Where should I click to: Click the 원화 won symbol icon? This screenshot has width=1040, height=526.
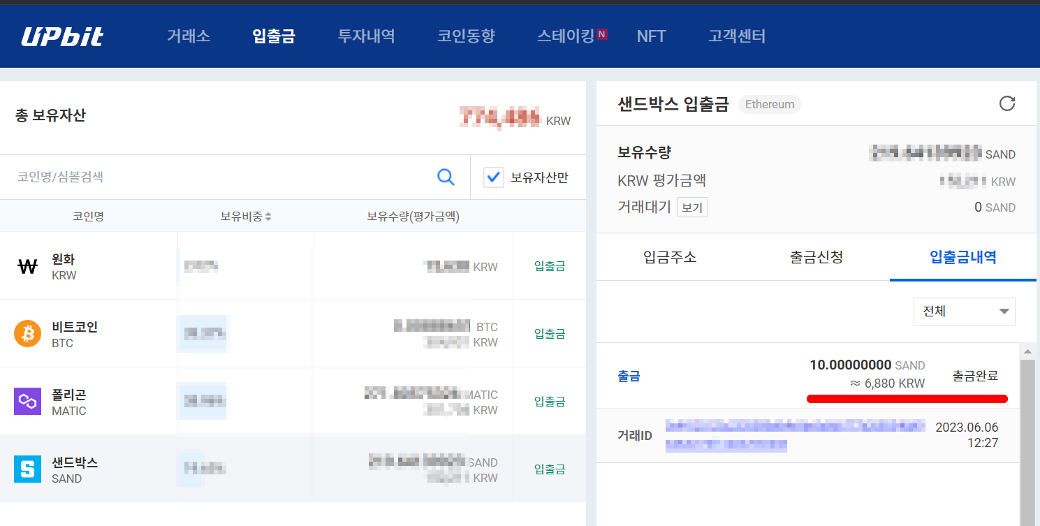pyautogui.click(x=27, y=266)
